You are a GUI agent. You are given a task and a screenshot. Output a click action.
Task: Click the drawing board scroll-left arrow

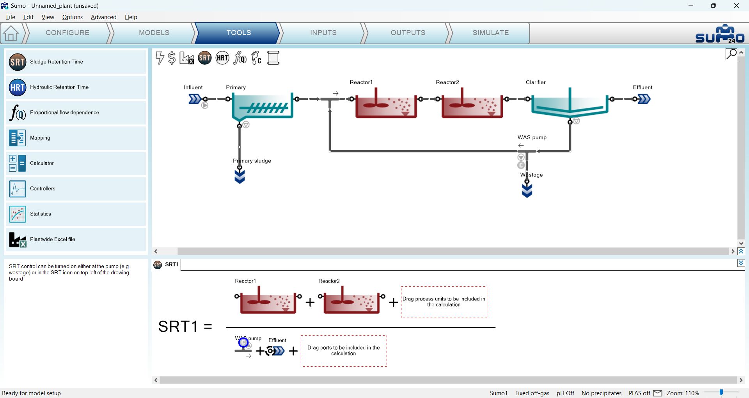pos(156,252)
